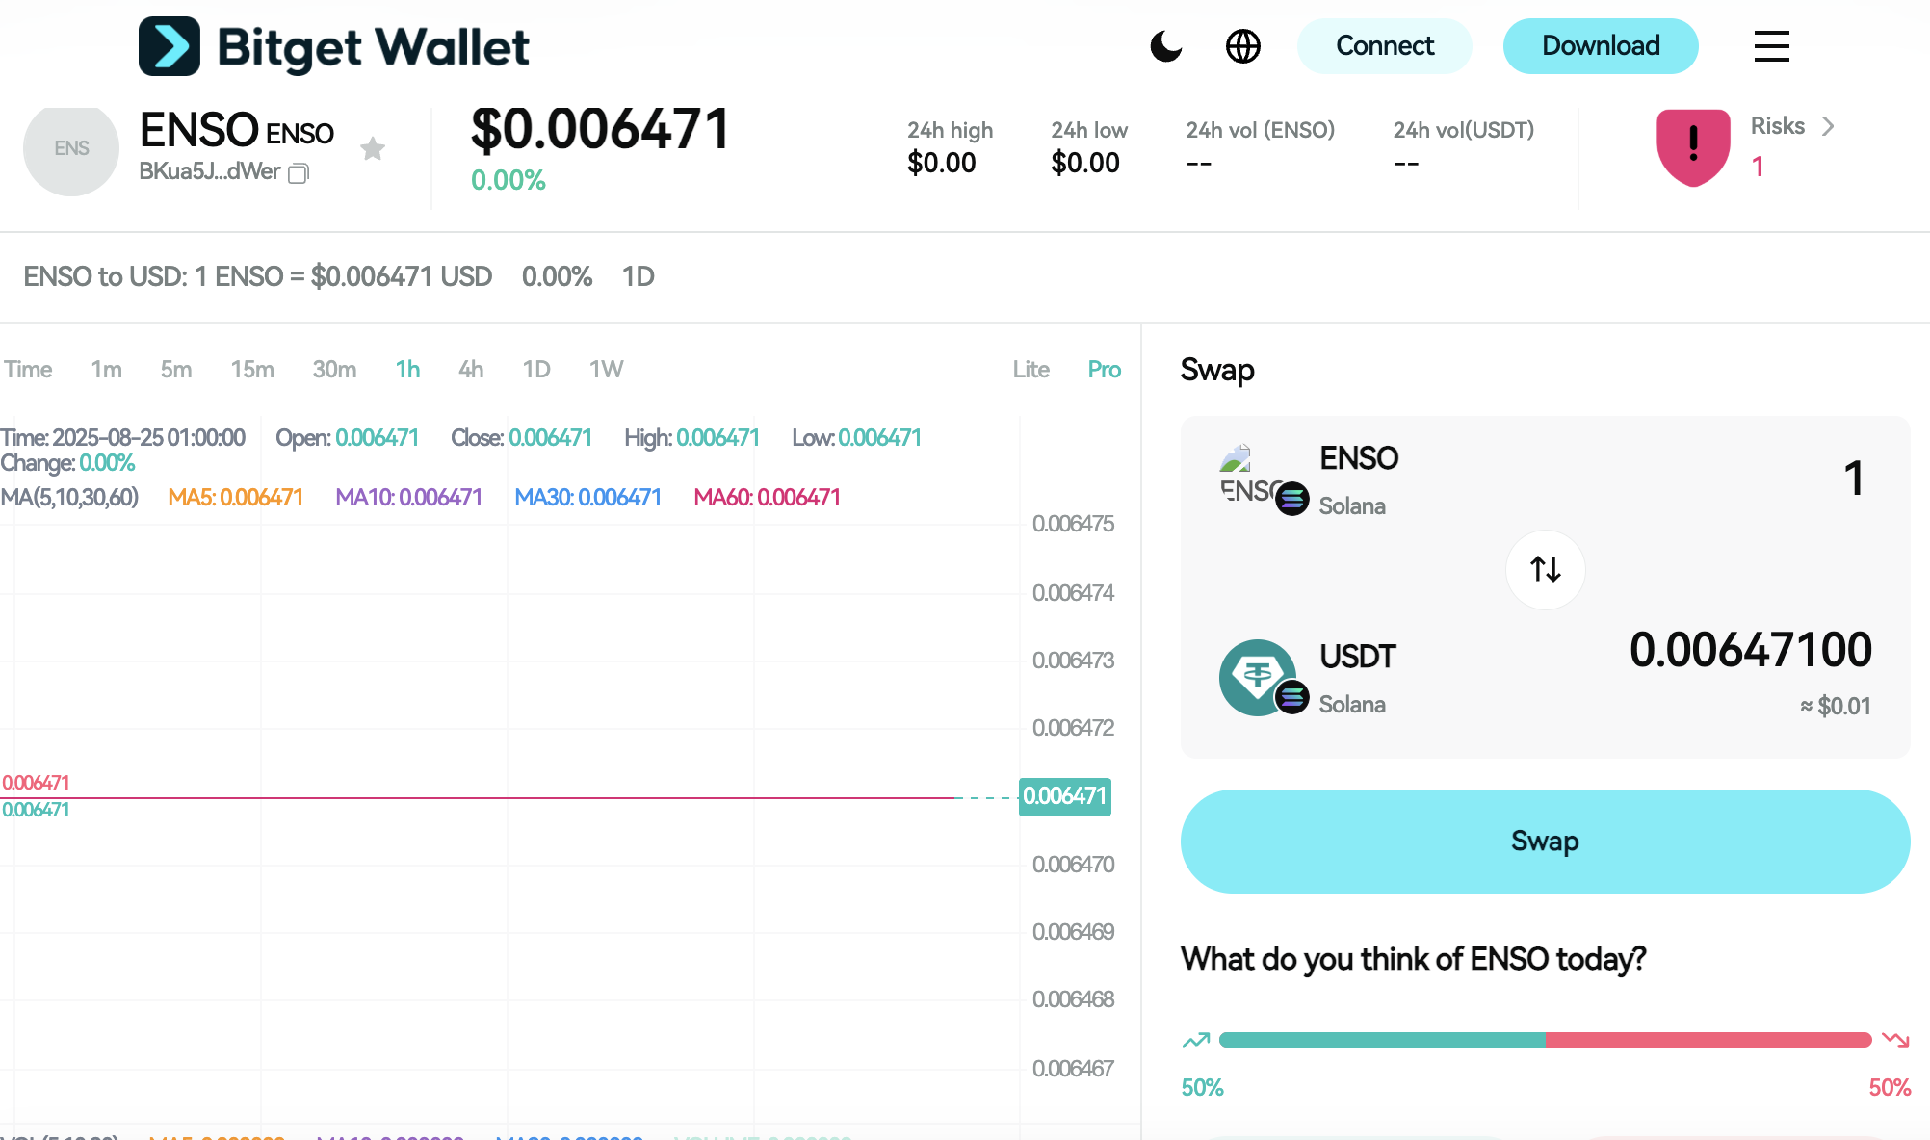Click the Bitget Wallet logo
This screenshot has height=1140, width=1930.
click(x=334, y=46)
